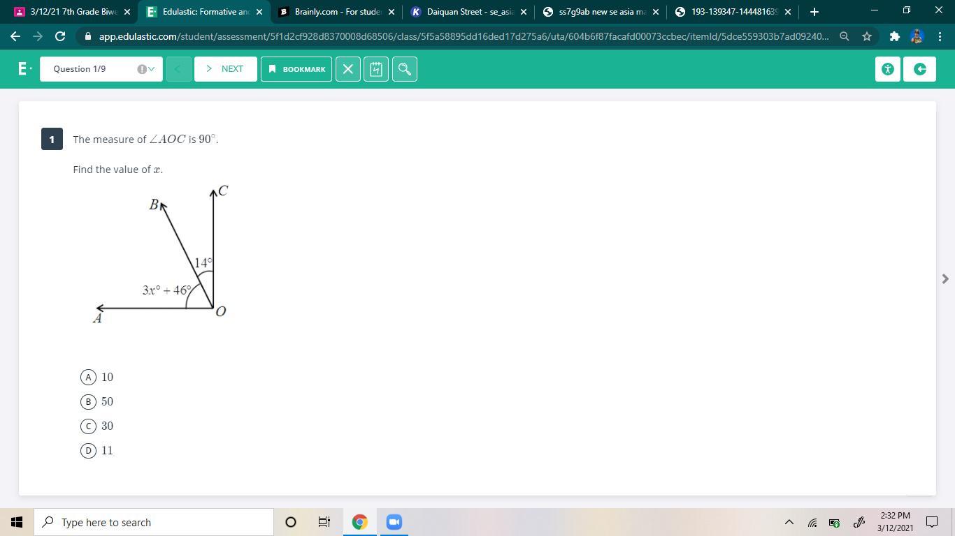Go to previous question
955x536 pixels.
(x=179, y=69)
